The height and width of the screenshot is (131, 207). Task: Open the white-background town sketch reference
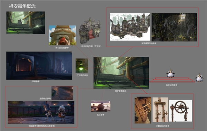coord(130,27)
